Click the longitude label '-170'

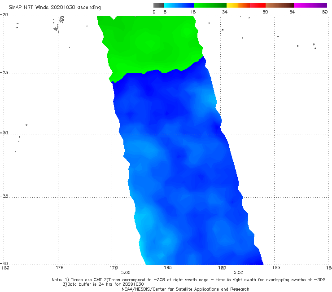pyautogui.click(x=112, y=268)
